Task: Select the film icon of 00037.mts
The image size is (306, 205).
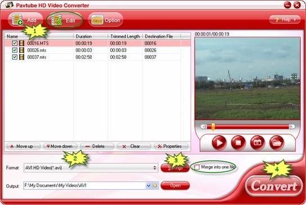Action: pos(22,57)
